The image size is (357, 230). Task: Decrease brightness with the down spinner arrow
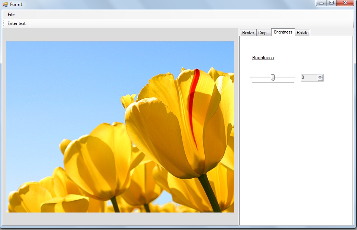[320, 79]
